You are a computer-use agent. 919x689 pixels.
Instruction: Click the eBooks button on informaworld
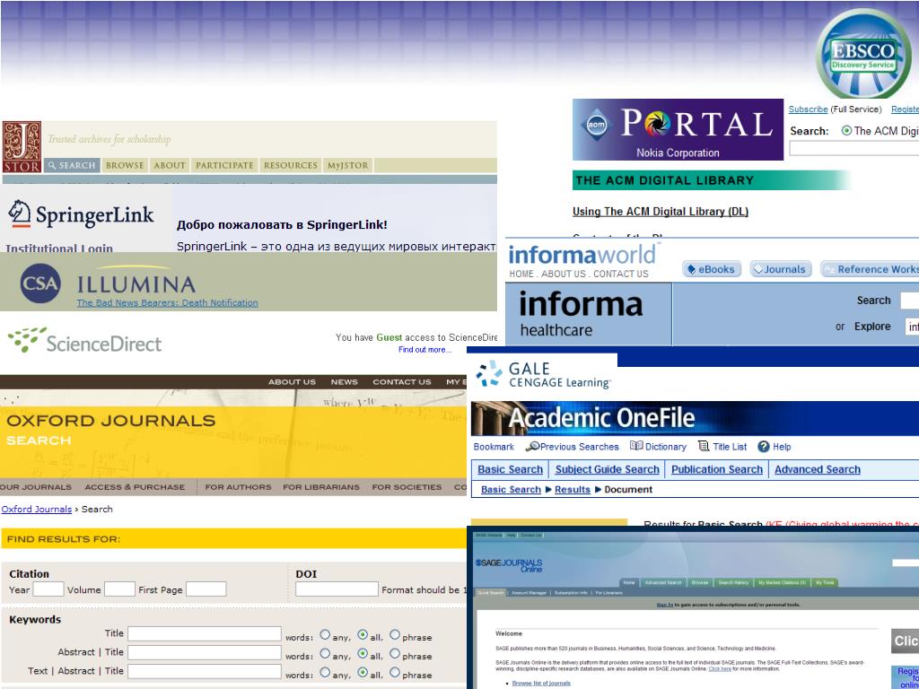(712, 269)
